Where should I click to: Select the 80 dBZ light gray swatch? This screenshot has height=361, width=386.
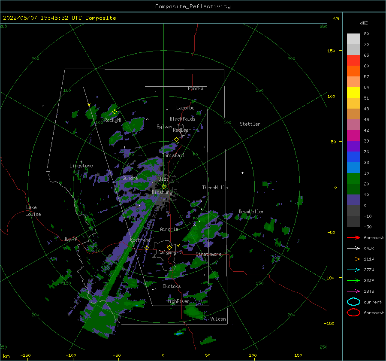pos(353,39)
